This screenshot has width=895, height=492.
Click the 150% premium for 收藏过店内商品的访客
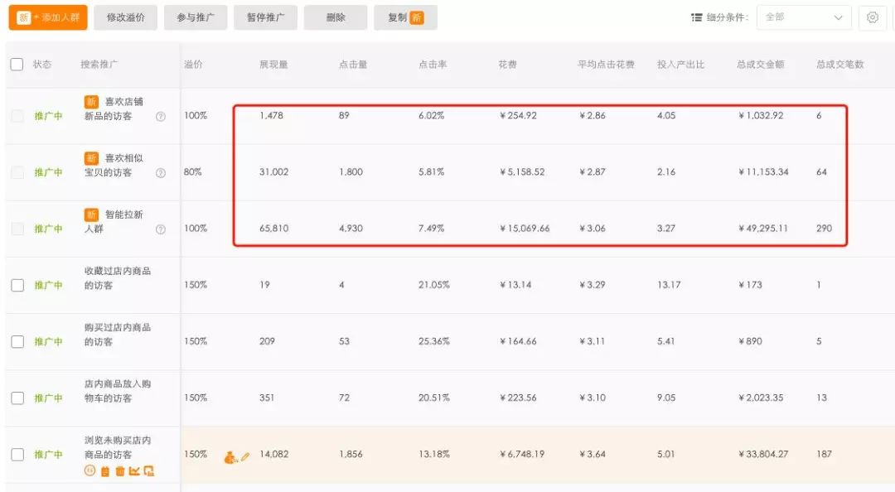196,285
